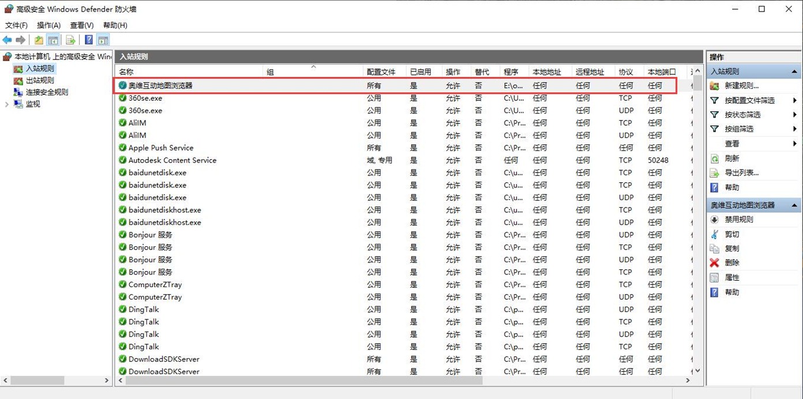Click the rule list vertical scrollbar down arrow
The height and width of the screenshot is (399, 803).
pyautogui.click(x=697, y=371)
